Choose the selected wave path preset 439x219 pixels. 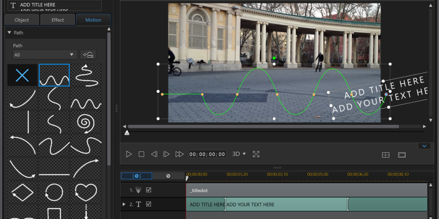point(54,75)
